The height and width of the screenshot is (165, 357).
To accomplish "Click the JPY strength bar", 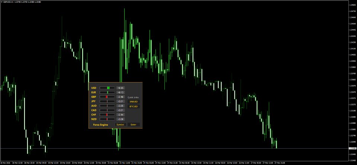I will pyautogui.click(x=107, y=101).
